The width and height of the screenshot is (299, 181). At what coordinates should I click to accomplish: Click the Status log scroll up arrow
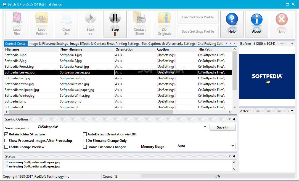234,162
